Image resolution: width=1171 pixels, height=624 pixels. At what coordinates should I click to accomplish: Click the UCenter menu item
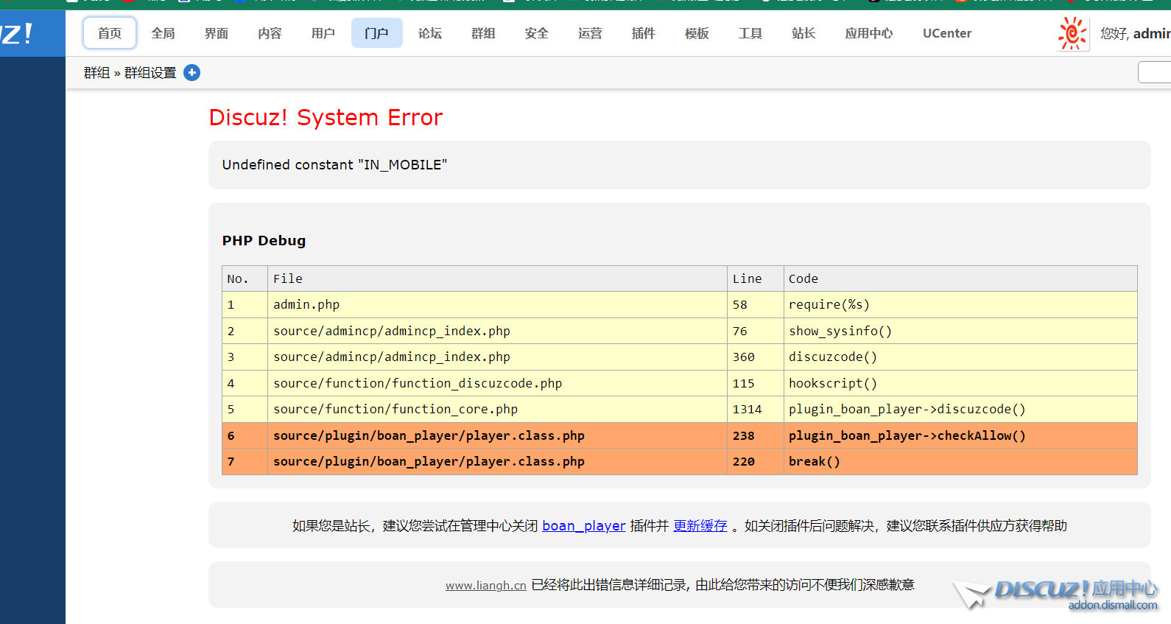946,33
